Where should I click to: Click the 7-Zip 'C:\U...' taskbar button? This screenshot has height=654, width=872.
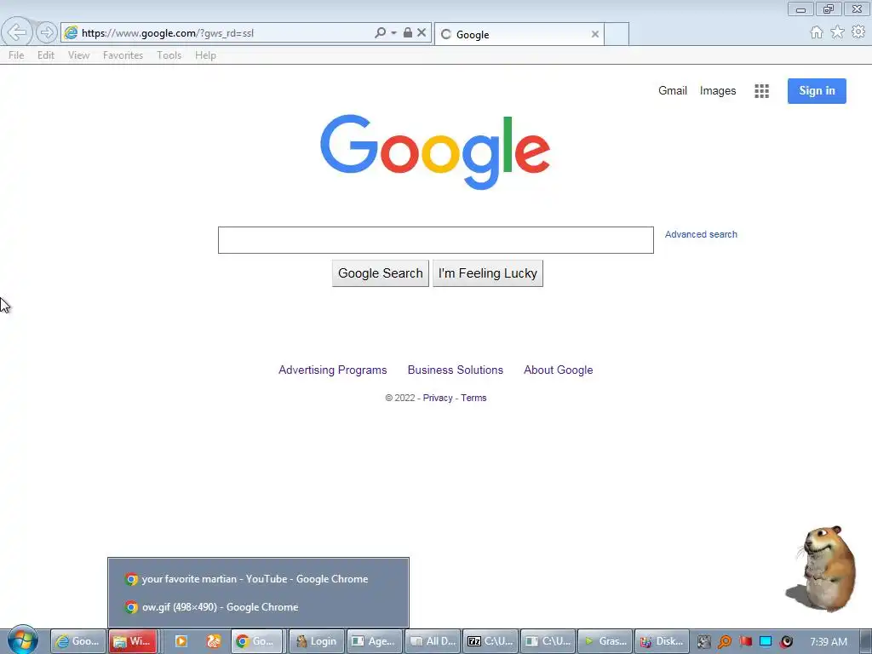point(490,641)
